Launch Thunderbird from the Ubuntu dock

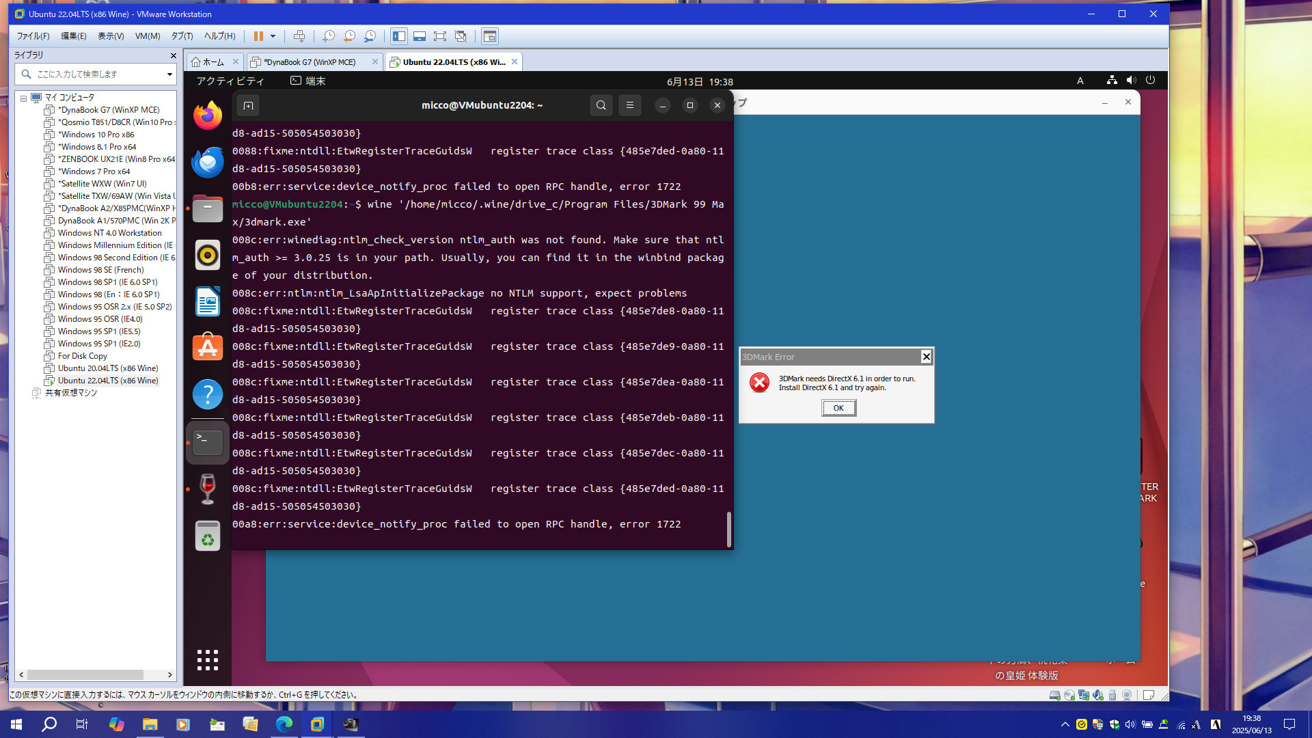point(208,162)
